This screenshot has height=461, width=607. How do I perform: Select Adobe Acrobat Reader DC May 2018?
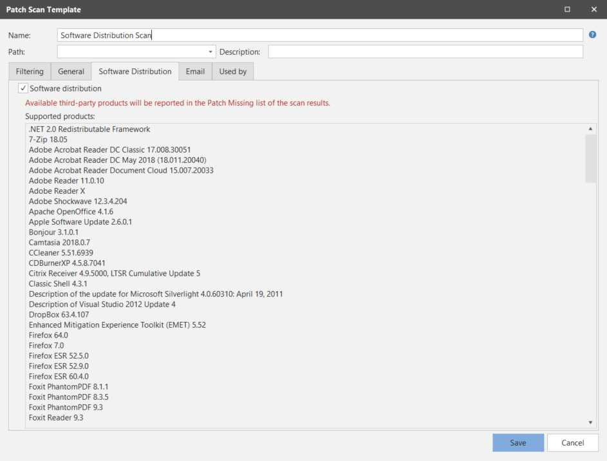117,160
